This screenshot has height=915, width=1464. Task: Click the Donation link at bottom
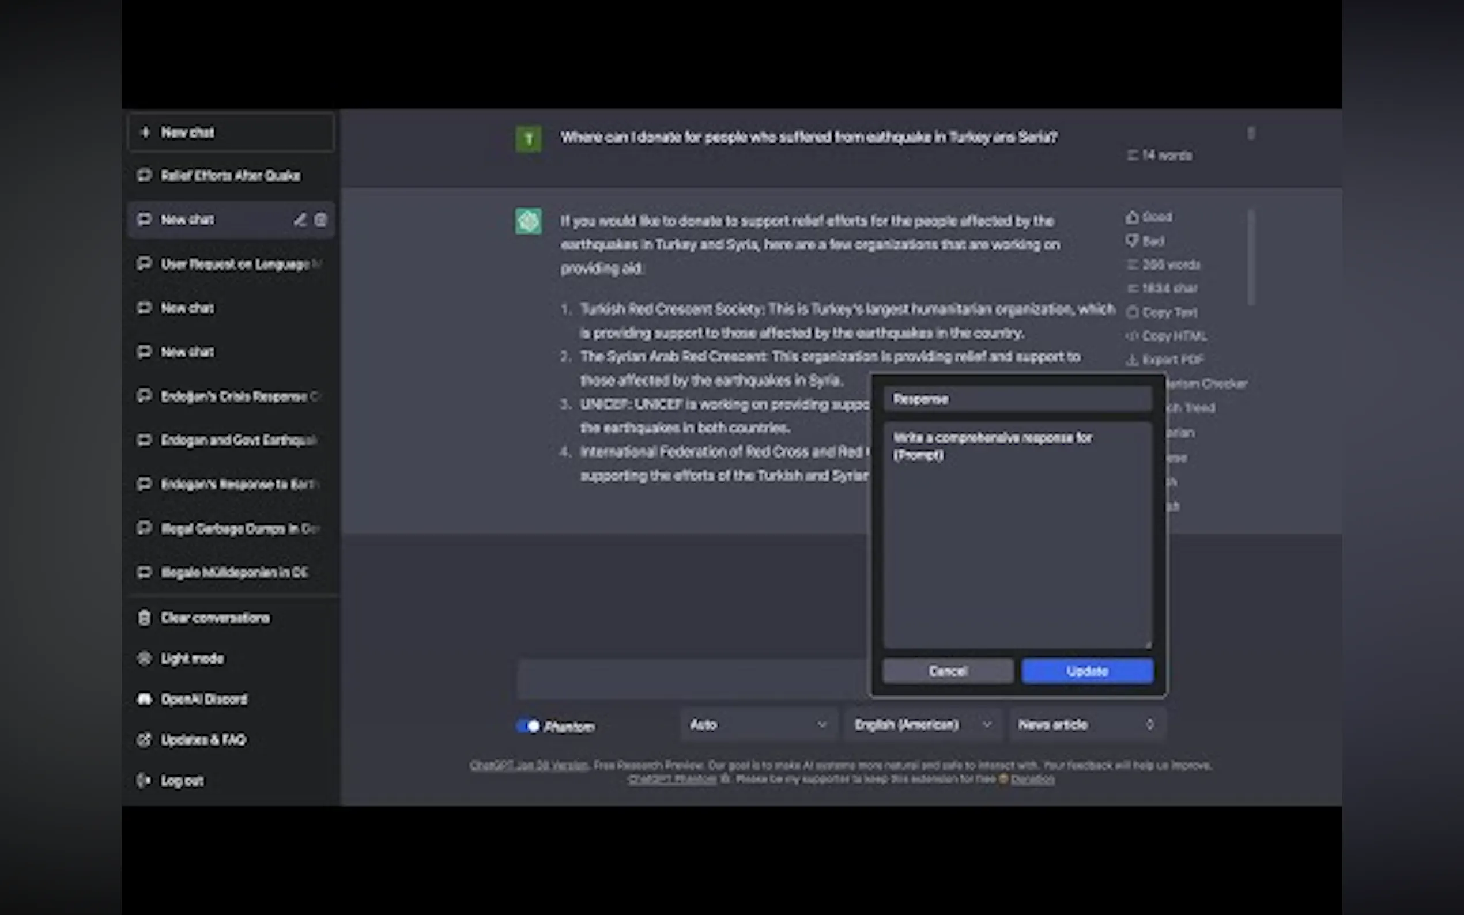(x=1032, y=780)
